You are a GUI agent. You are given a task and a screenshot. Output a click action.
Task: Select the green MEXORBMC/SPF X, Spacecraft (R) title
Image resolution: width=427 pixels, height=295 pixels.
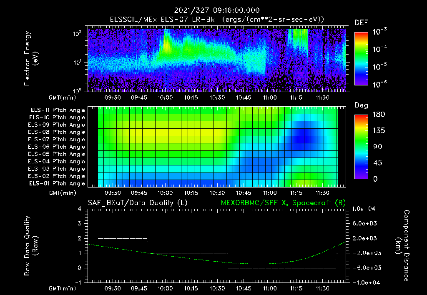tap(283, 203)
